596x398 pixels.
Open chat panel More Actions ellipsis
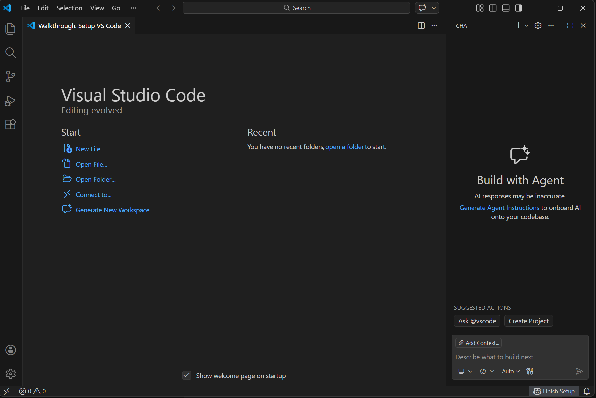(x=551, y=25)
